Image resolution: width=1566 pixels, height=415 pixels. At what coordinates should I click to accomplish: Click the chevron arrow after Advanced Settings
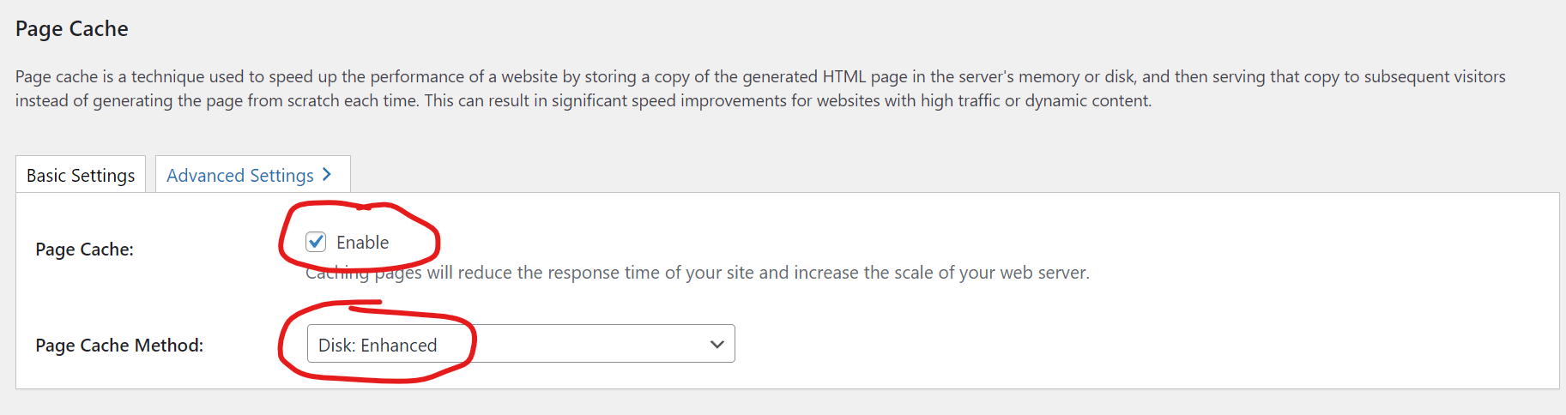click(x=327, y=174)
